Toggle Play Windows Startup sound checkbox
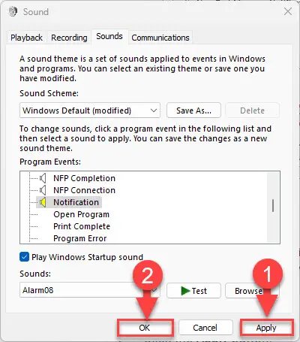 point(24,257)
